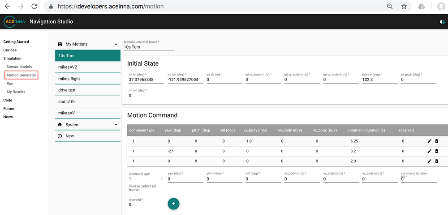Edit the 2.0s duration command row
The image size is (448, 215).
(429, 161)
